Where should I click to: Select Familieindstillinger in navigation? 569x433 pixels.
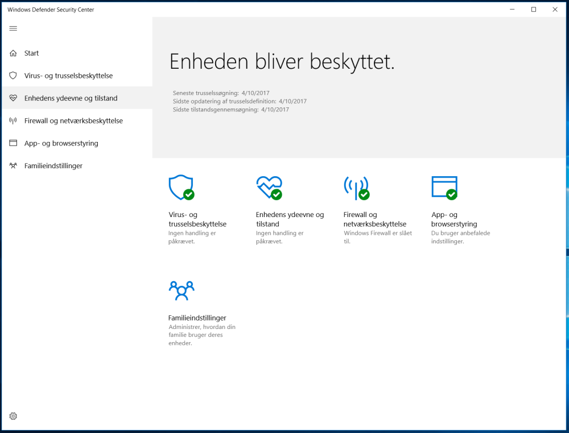click(x=53, y=165)
